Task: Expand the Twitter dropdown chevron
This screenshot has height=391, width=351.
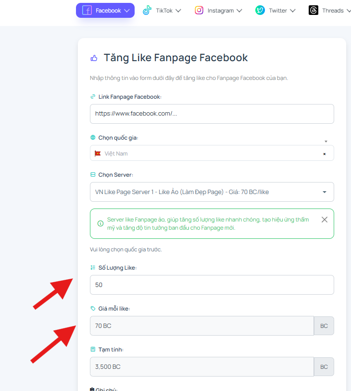Action: [293, 11]
